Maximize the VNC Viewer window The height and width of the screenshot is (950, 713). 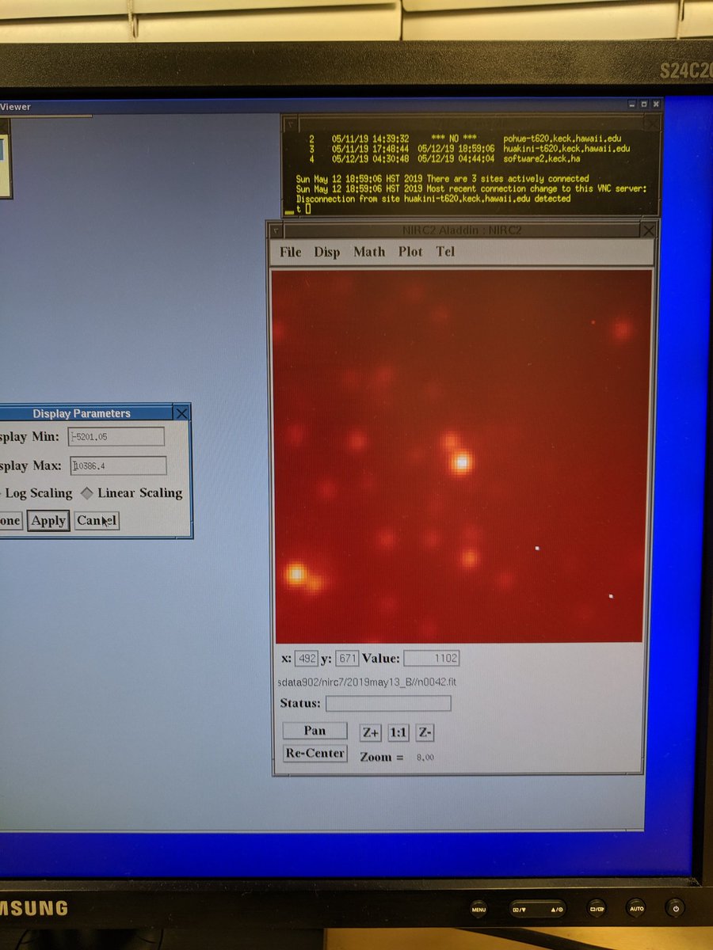coord(644,104)
